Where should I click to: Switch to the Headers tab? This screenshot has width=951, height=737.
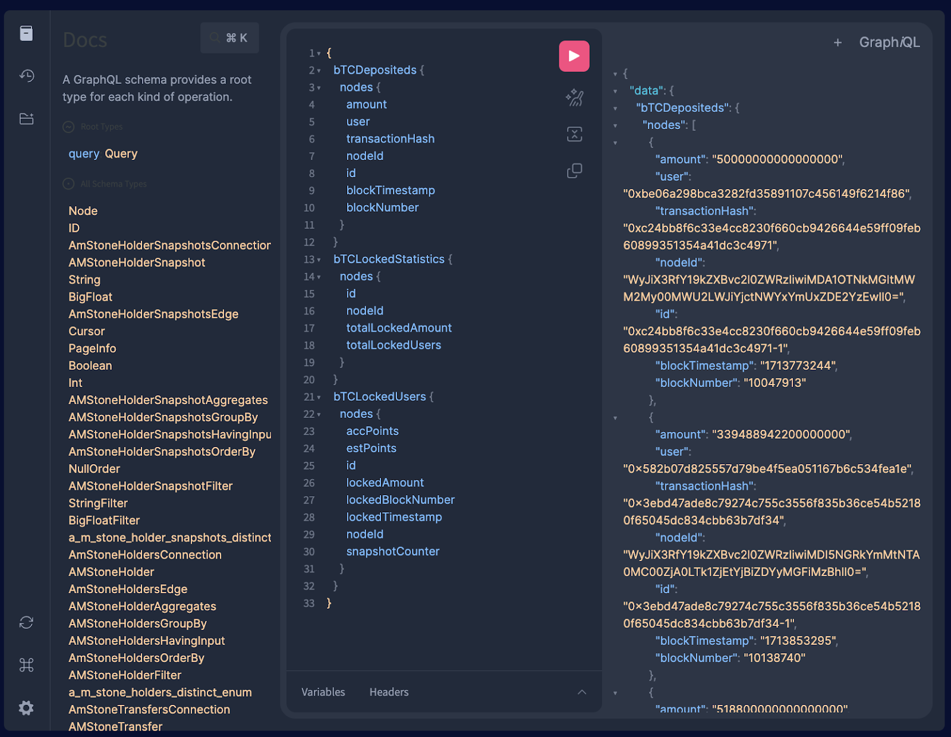(389, 692)
